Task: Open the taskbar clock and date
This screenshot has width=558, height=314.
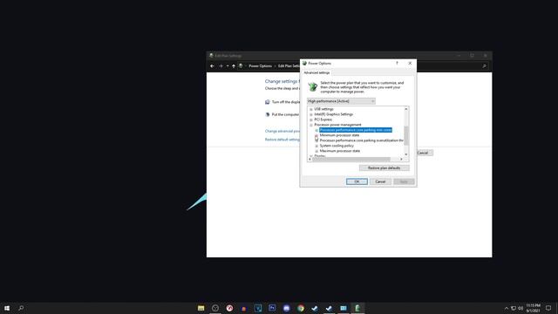Action: pyautogui.click(x=533, y=308)
